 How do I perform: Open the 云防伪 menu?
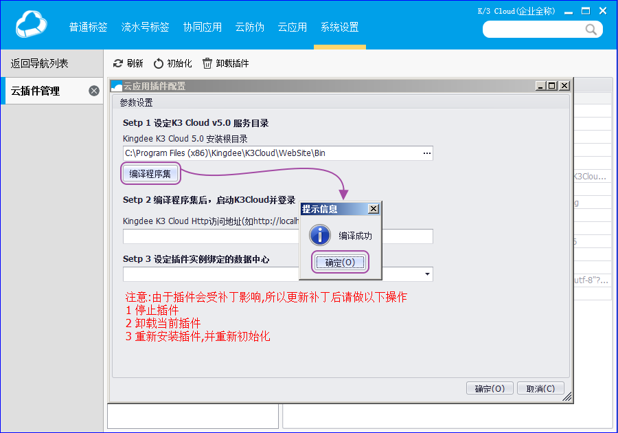coord(249,27)
